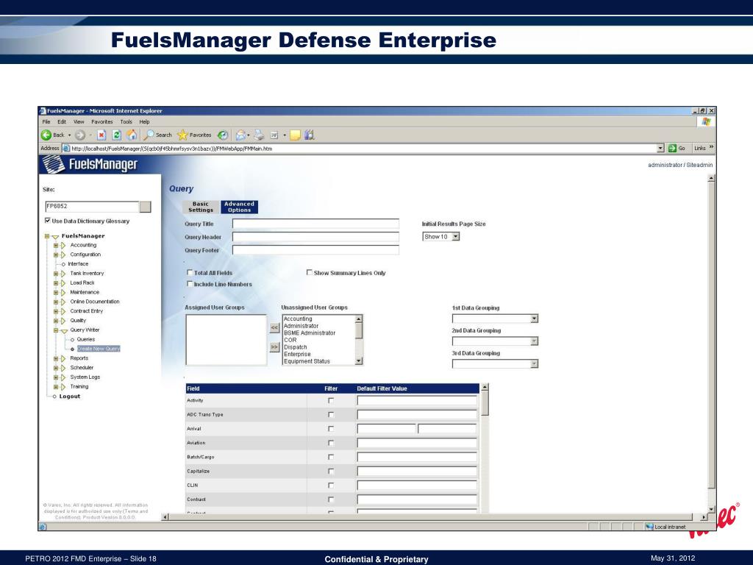753x565 pixels.
Task: Click the Query Footer input field
Action: point(315,250)
